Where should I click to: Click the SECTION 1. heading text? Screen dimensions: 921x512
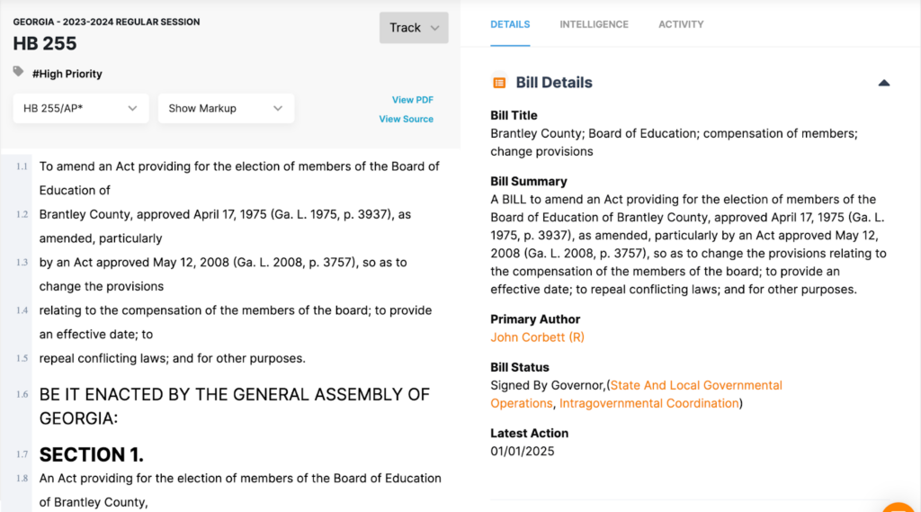91,454
